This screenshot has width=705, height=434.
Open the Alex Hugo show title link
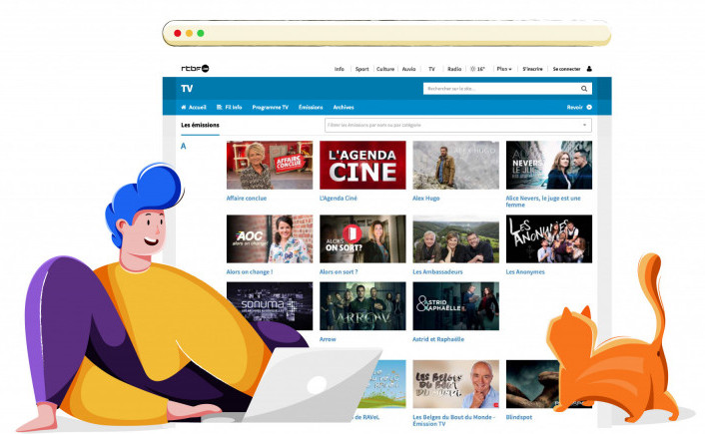426,199
